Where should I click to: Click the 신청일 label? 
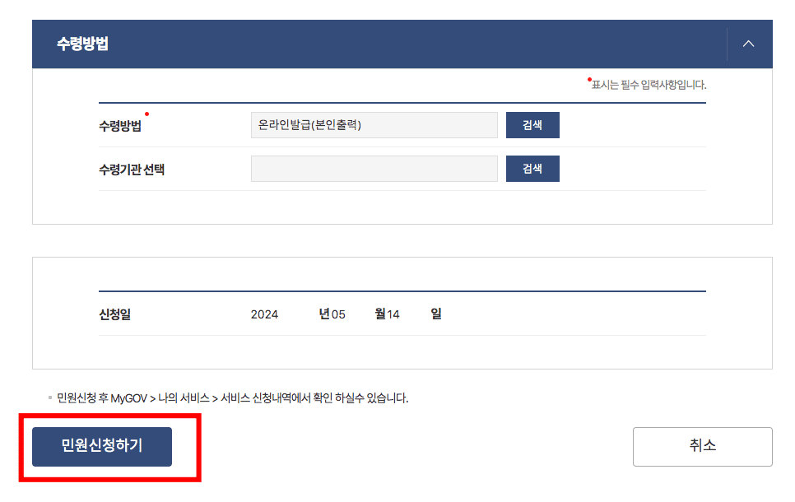[114, 314]
